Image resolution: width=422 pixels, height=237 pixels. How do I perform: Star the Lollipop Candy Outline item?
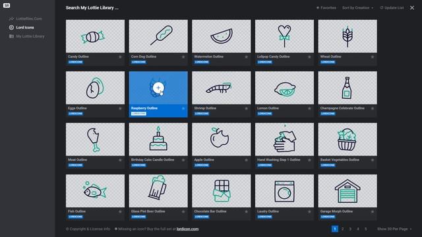(309, 57)
